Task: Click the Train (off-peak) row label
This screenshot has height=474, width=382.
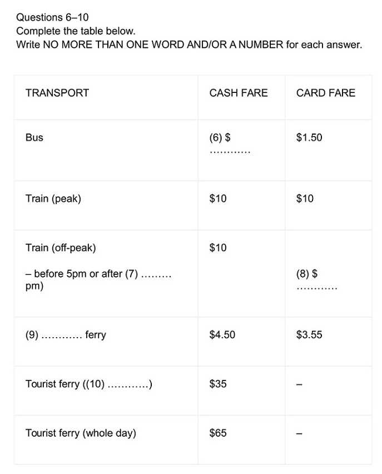Action: click(61, 248)
